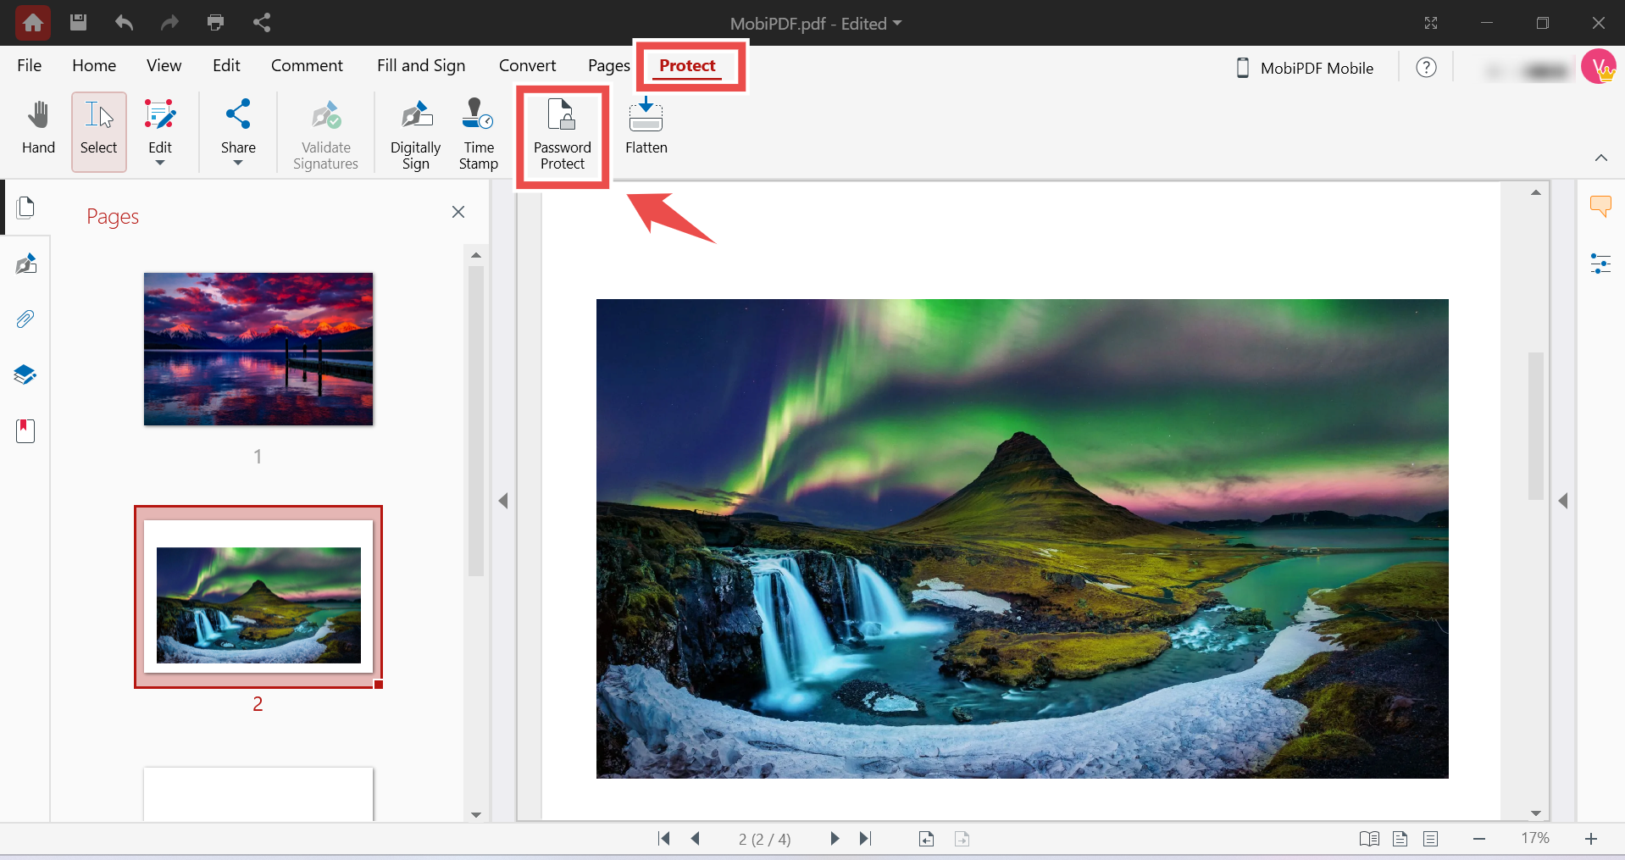This screenshot has height=860, width=1625.
Task: Go to previous view icon
Action: (927, 839)
